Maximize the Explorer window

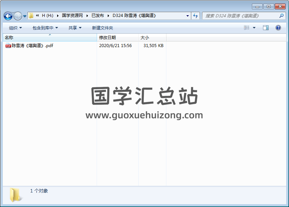click(269, 7)
